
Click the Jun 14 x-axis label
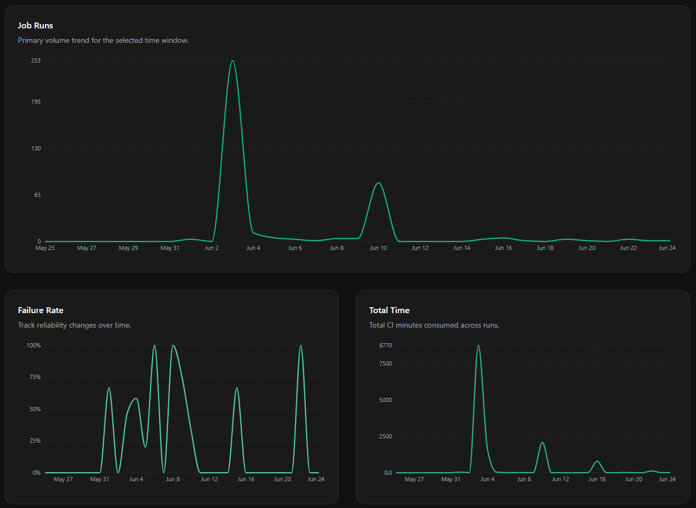462,248
